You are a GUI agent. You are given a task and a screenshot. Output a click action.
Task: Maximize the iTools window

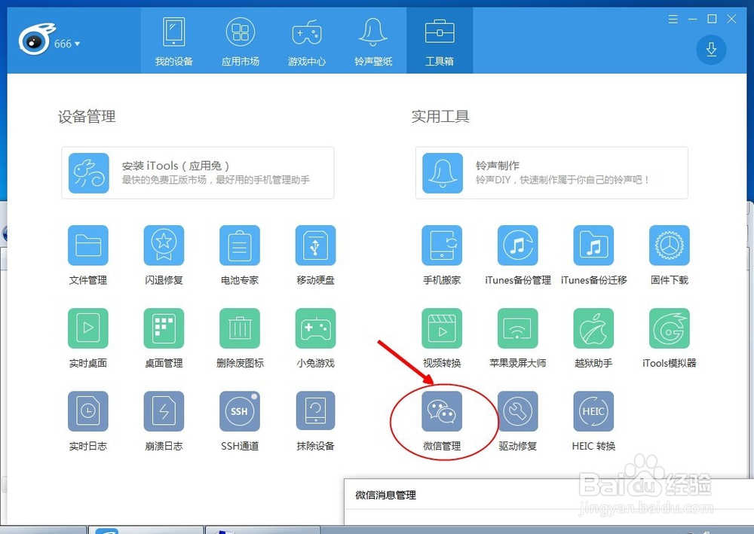click(x=713, y=19)
